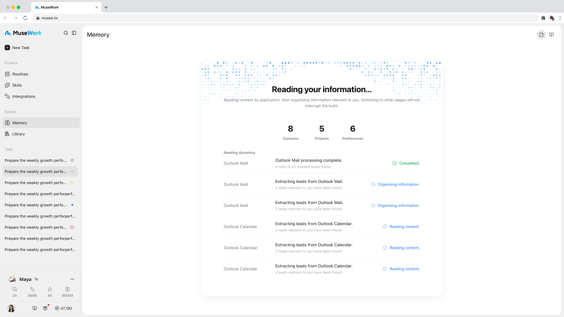Click the last Outlook Calendar Reading content status

pyautogui.click(x=401, y=269)
